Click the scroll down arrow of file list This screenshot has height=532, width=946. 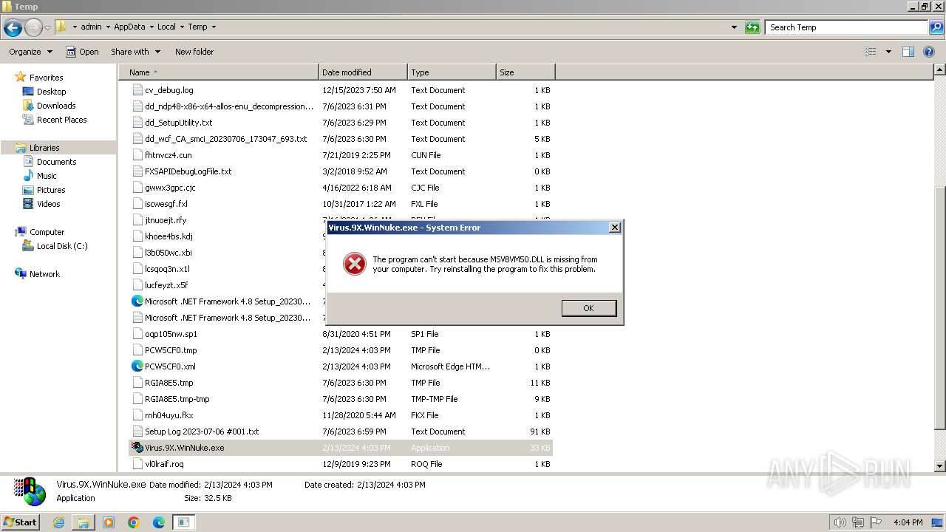939,466
